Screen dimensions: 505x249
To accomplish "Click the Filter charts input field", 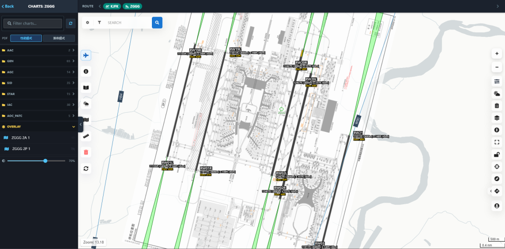I will [x=33, y=23].
